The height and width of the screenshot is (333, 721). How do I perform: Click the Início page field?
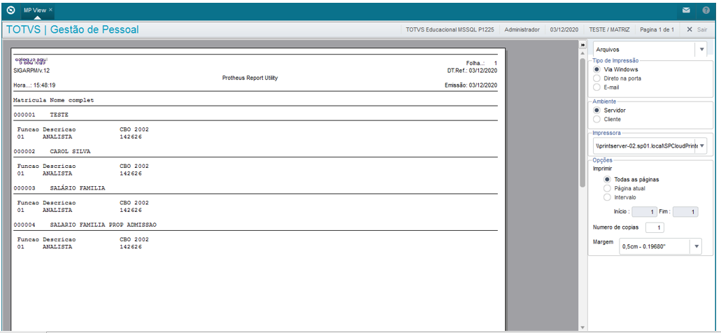click(644, 212)
